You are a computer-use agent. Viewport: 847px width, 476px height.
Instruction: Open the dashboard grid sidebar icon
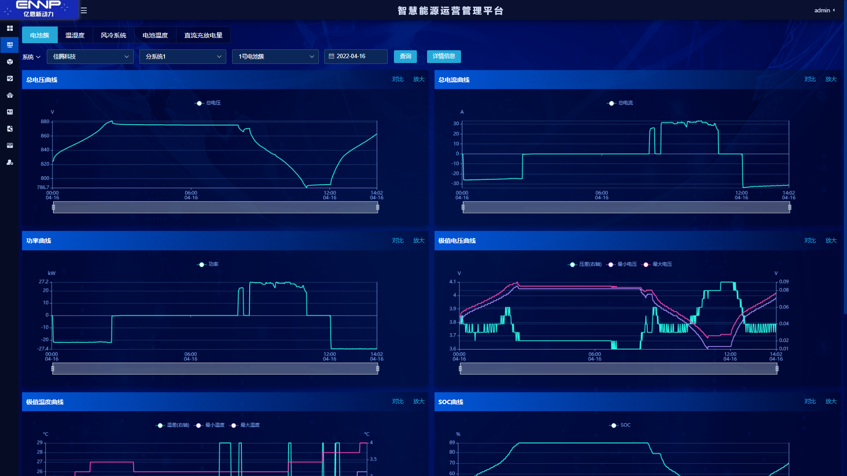pos(10,28)
